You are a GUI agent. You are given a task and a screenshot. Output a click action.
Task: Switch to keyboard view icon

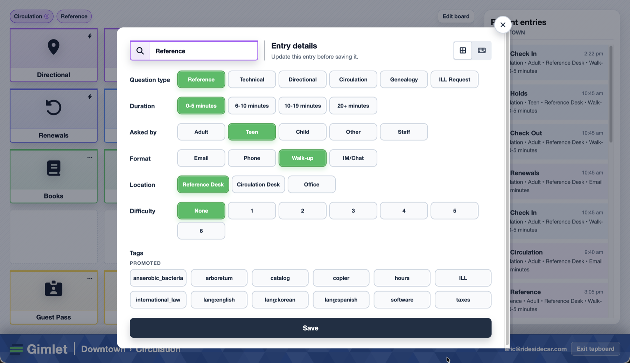(482, 50)
